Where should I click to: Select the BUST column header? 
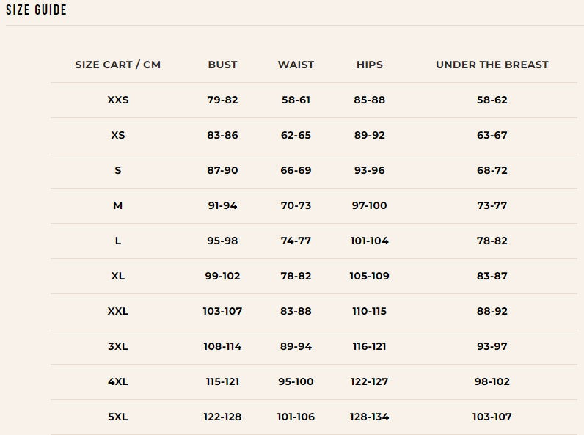pos(222,65)
